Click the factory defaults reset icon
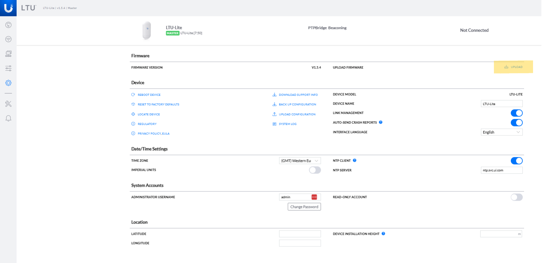542x263 pixels. pos(133,104)
